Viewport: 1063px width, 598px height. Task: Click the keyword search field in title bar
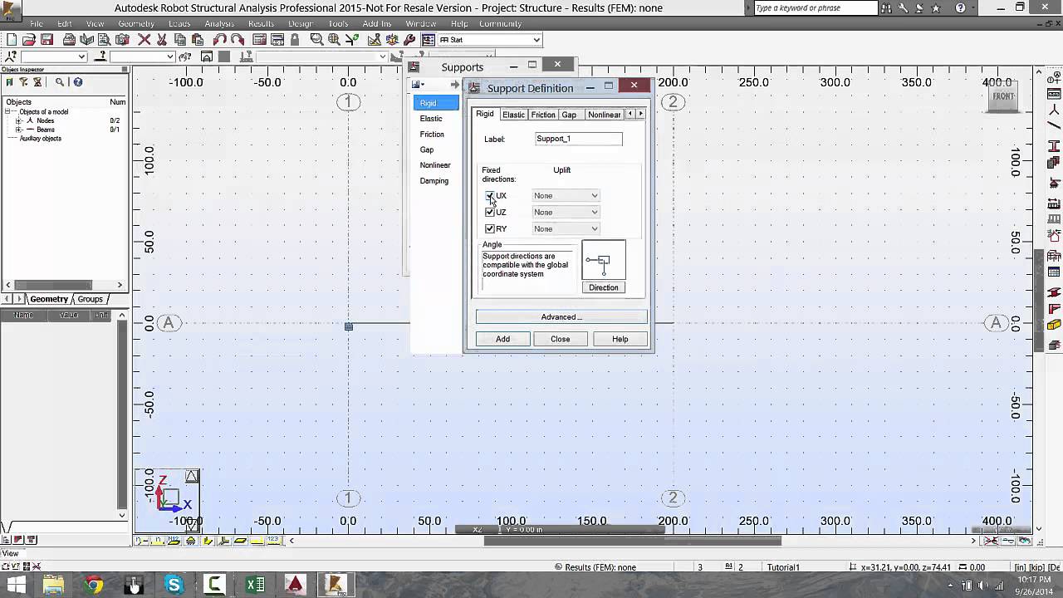[x=815, y=8]
